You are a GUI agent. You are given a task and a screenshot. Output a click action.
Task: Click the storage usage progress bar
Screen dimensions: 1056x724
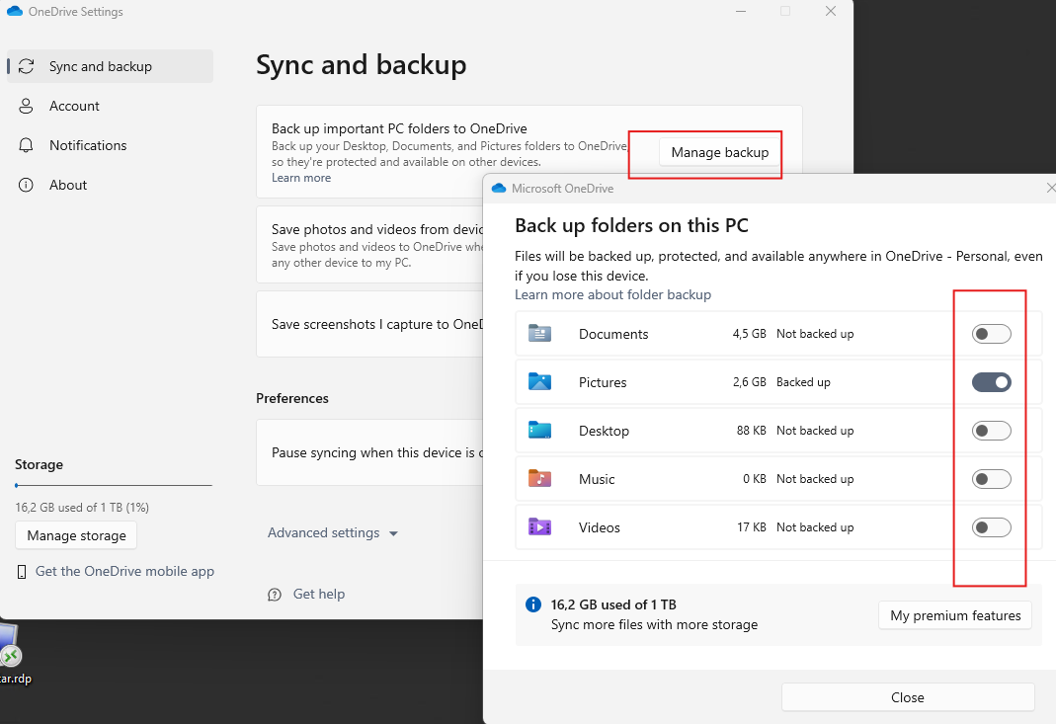(x=114, y=485)
